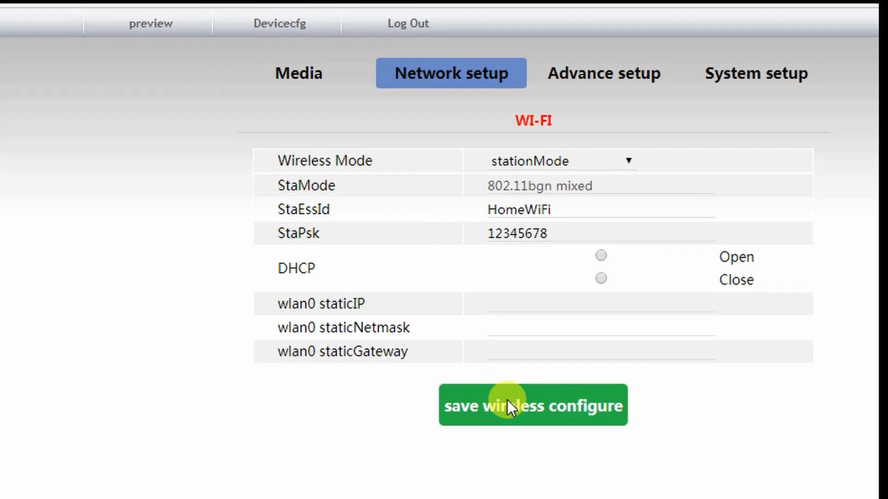Open the Devicecfg page

[x=279, y=23]
